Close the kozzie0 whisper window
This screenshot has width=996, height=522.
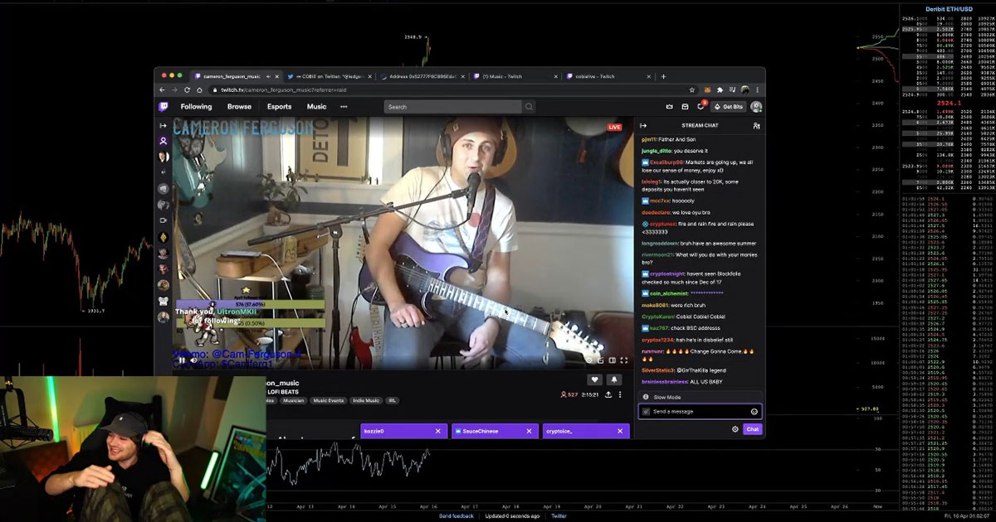pos(437,431)
